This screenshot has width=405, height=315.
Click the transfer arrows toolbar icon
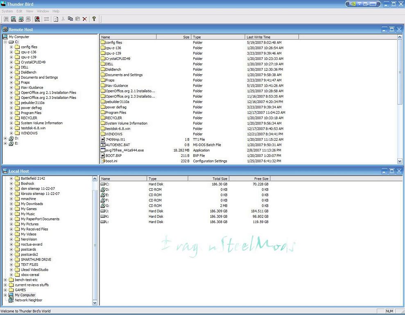click(x=46, y=19)
